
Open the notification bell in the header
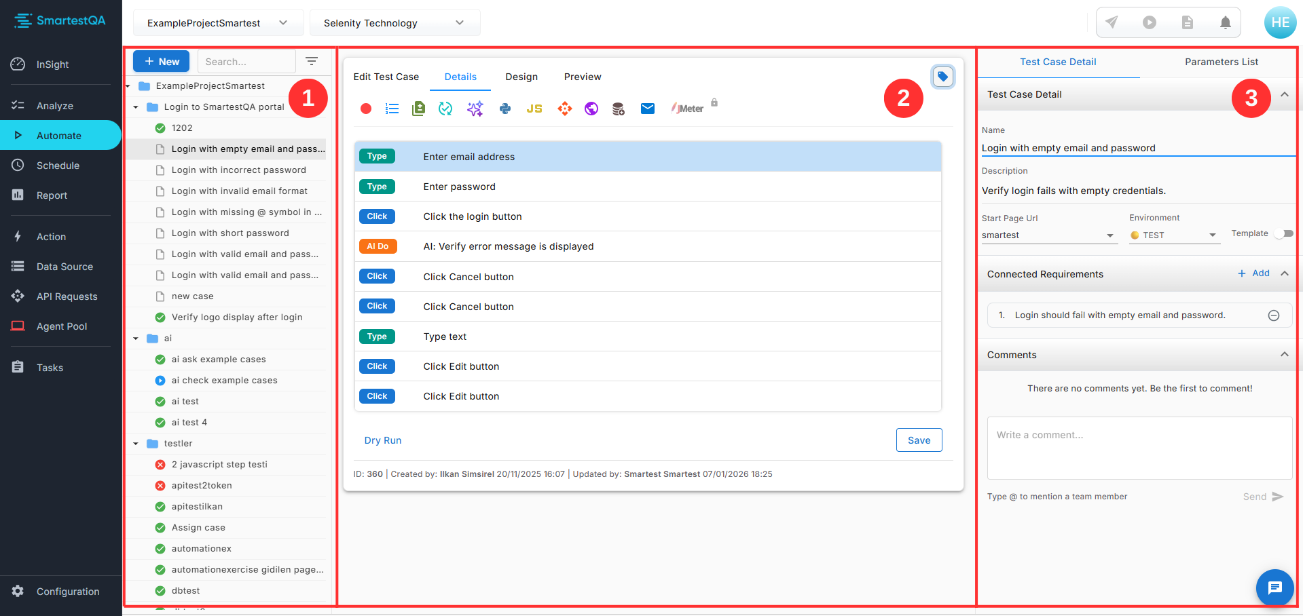click(1225, 22)
